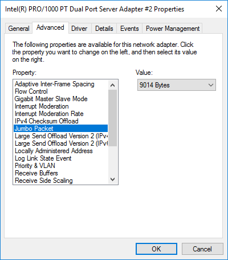Close the adapter Properties dialog

(x=219, y=9)
